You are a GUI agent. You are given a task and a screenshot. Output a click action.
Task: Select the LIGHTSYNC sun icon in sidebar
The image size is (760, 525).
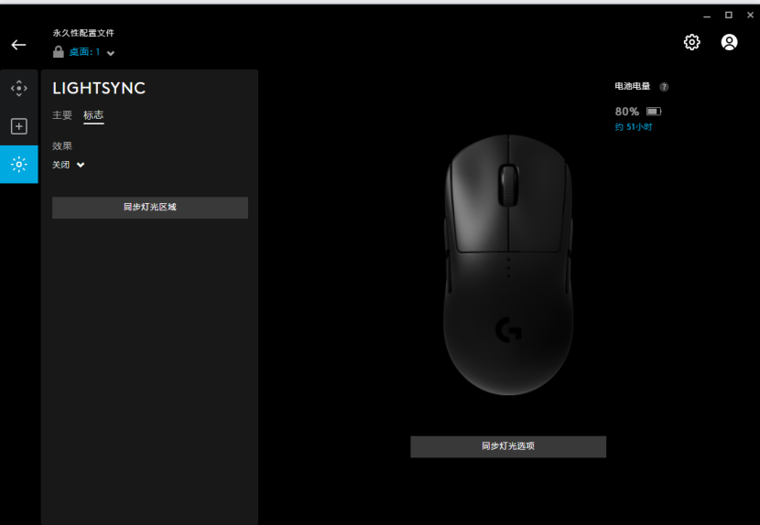click(19, 165)
